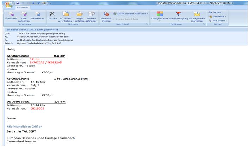This screenshot has width=248, height=147.
Task: Click '1,6 ldm' text
Action: tap(60, 102)
